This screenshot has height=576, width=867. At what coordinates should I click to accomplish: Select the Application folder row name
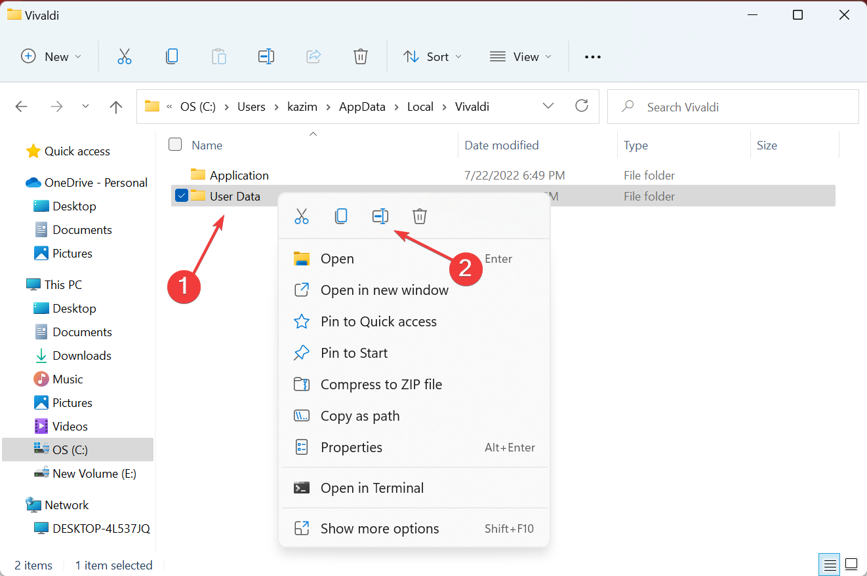[x=239, y=175]
